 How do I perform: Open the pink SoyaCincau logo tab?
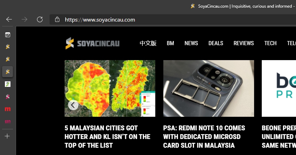click(8, 97)
